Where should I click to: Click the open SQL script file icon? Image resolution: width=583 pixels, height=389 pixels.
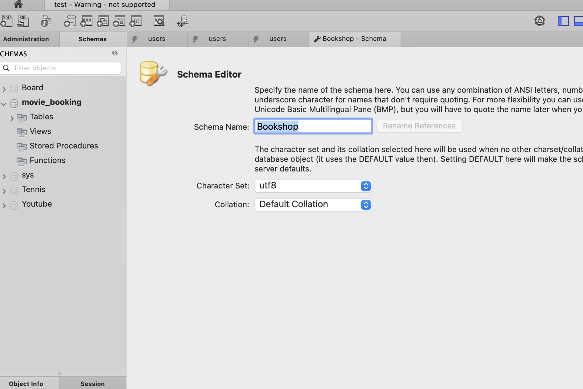(23, 21)
